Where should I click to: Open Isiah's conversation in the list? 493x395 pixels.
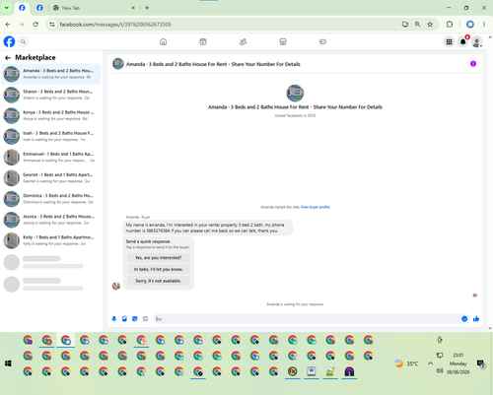click(51, 136)
